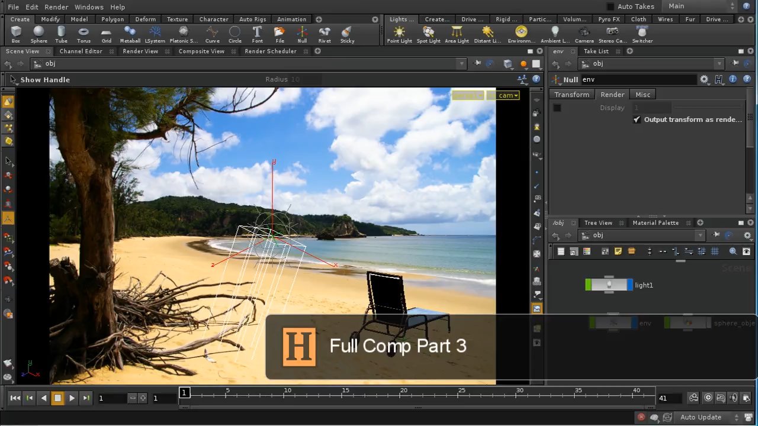Select the Torus tool on the shelf
The image size is (758, 426).
point(83,34)
